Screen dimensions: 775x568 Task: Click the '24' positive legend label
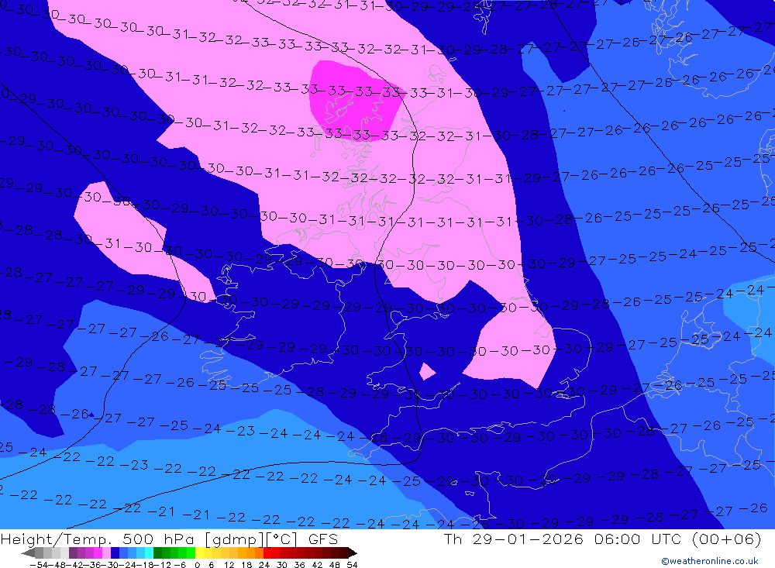click(x=264, y=565)
